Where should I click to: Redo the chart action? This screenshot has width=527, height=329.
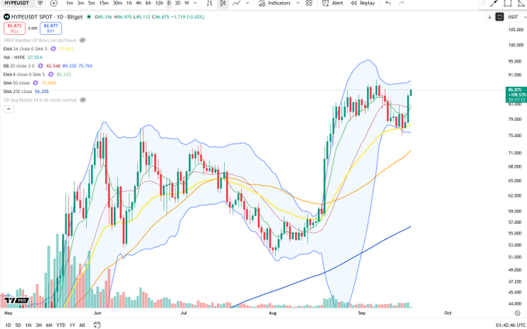[x=401, y=3]
